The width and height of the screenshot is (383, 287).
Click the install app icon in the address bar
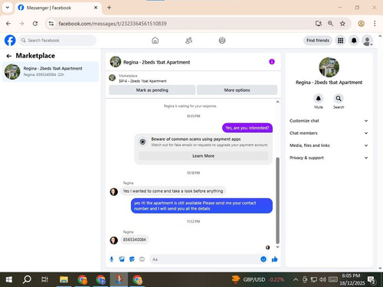[319, 24]
